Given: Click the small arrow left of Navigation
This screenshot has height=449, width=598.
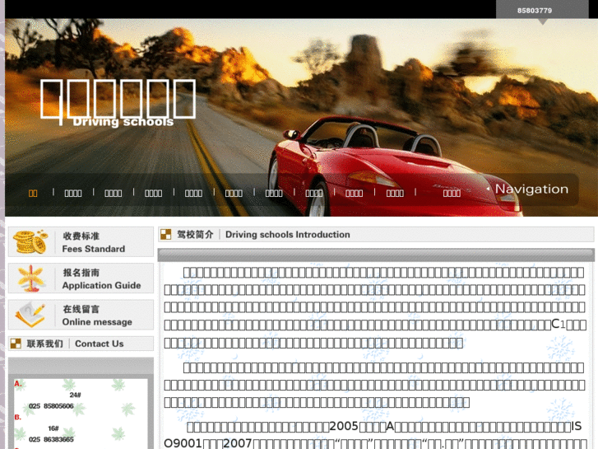Looking at the screenshot, I should 488,189.
